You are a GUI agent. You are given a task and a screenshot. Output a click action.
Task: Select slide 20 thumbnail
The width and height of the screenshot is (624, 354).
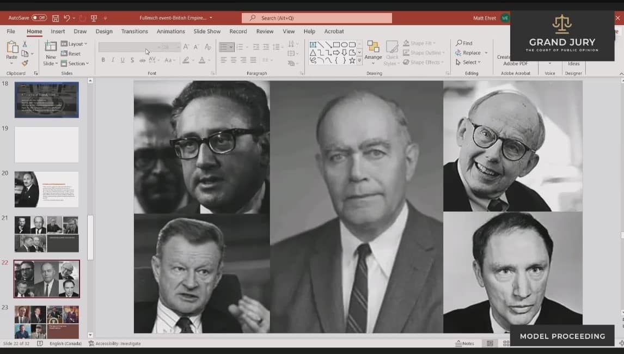pos(46,189)
